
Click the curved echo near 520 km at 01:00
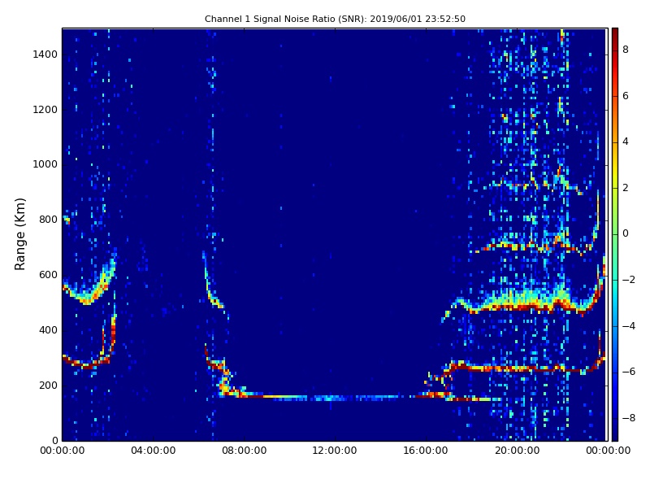[87, 298]
